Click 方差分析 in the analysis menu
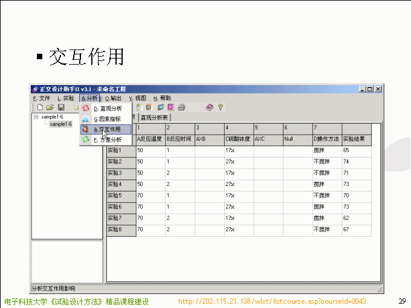The width and height of the screenshot is (411, 308). point(110,140)
